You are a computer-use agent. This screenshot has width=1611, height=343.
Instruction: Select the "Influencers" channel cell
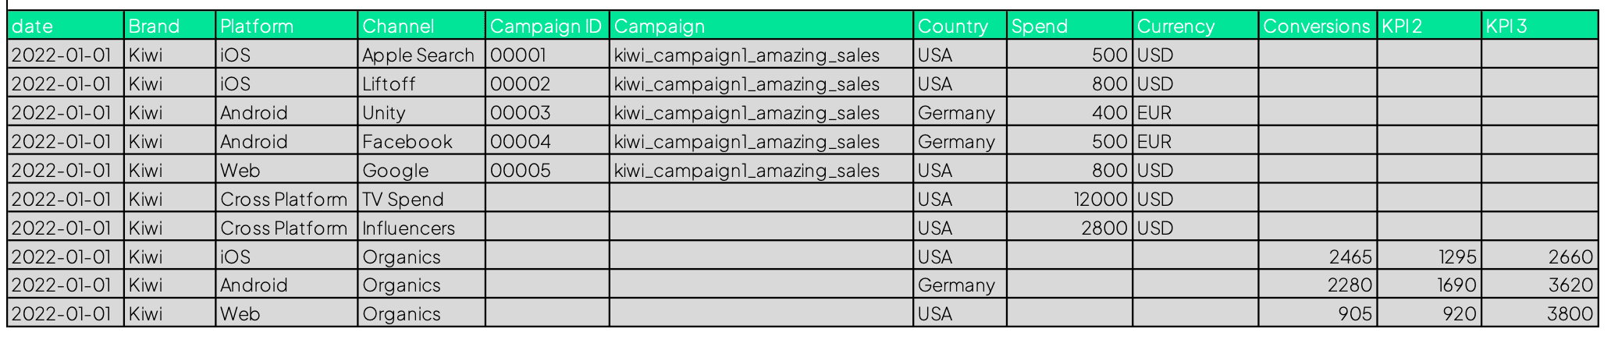click(421, 228)
